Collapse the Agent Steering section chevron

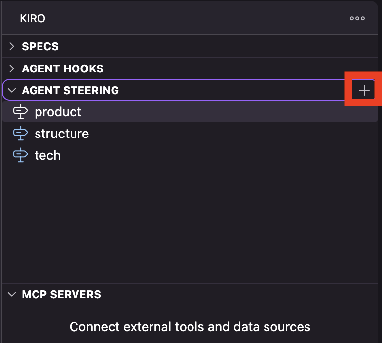[12, 90]
